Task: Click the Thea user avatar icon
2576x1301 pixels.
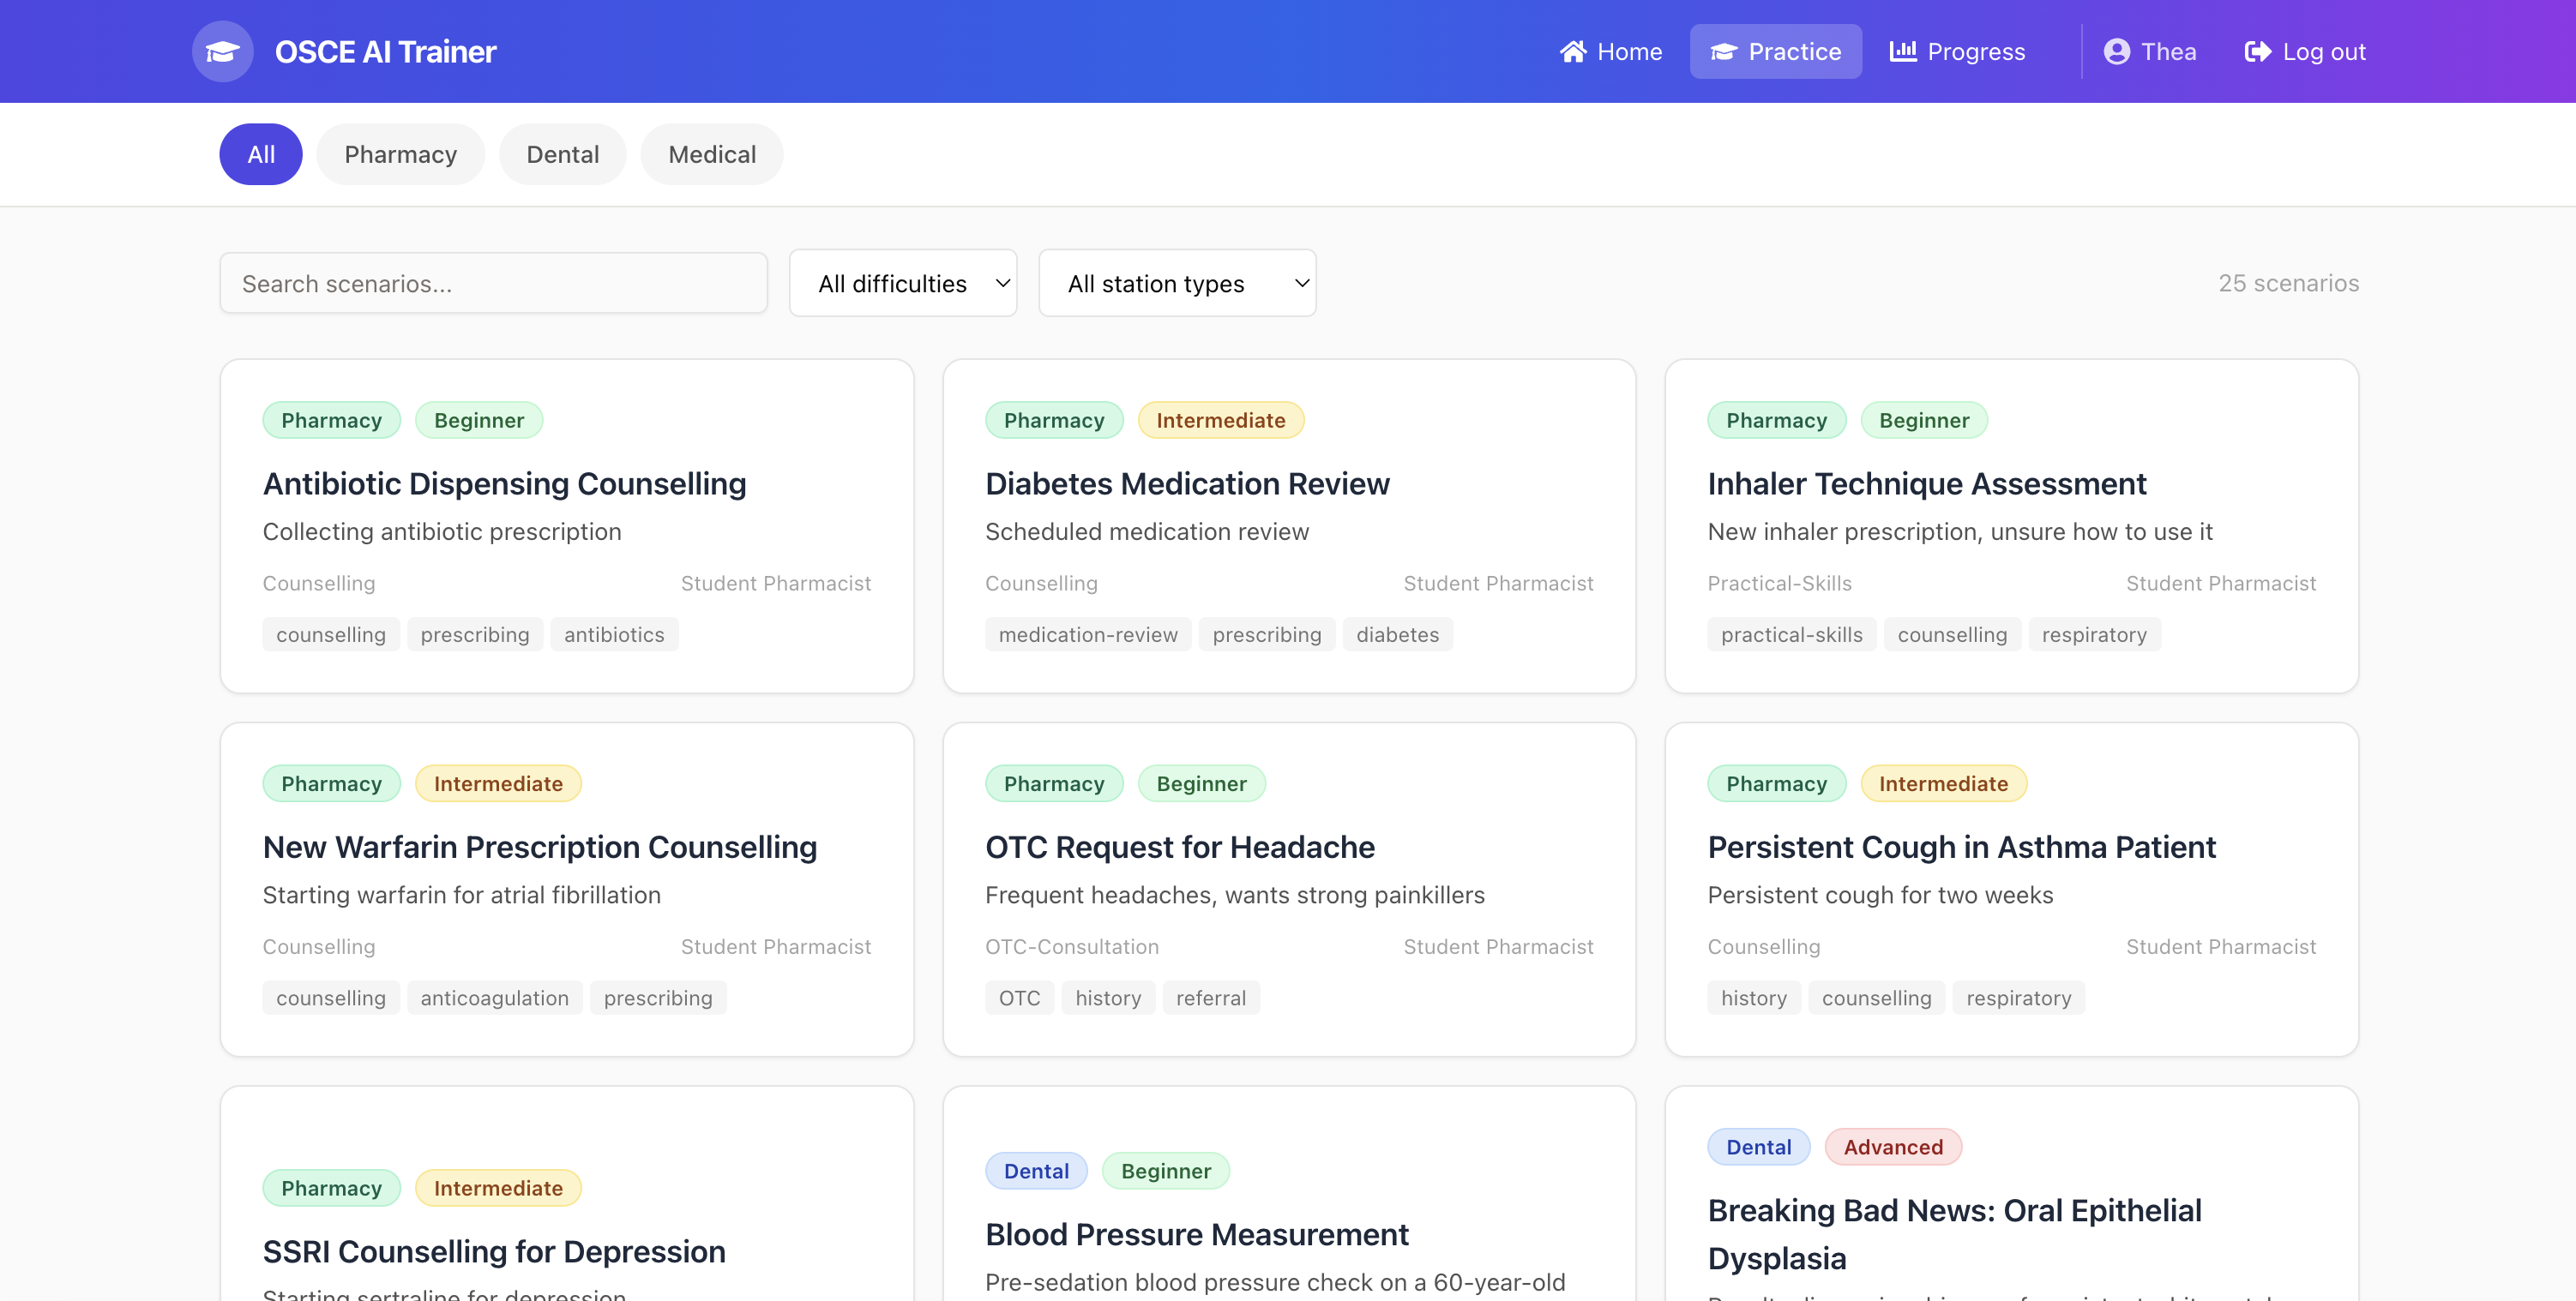Action: point(2116,51)
